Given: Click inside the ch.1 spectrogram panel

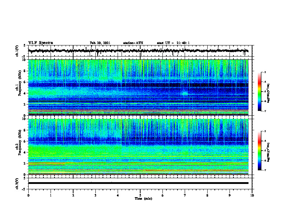Looking at the screenshot, I should [x=138, y=87].
